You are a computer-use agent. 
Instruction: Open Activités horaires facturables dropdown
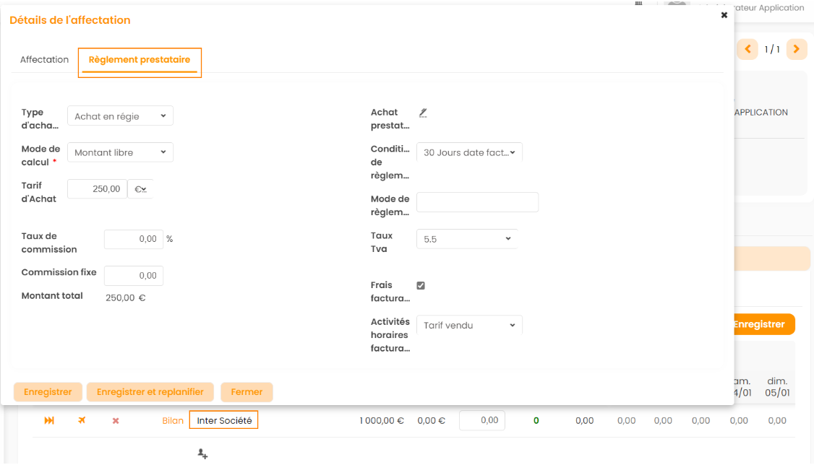tap(469, 326)
